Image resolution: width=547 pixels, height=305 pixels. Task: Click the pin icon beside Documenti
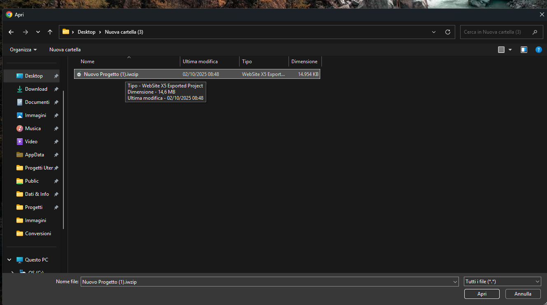click(56, 102)
